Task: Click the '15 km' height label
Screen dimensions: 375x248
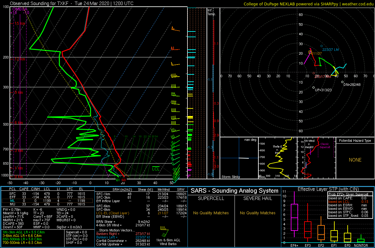Action: coord(20,24)
